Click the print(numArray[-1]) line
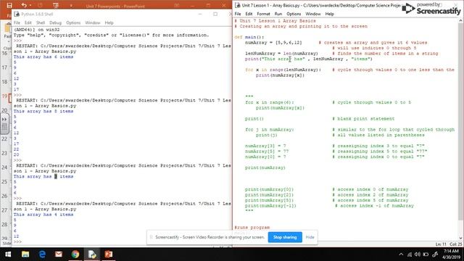The width and height of the screenshot is (464, 261). 270,206
